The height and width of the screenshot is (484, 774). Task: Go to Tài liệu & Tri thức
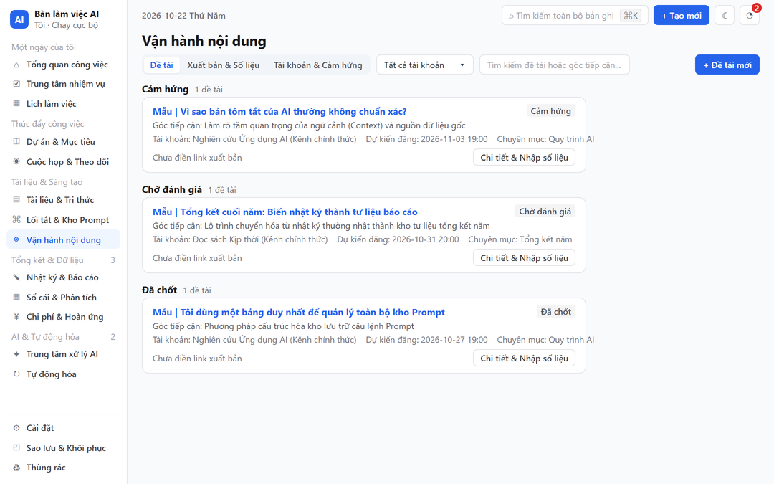click(63, 200)
